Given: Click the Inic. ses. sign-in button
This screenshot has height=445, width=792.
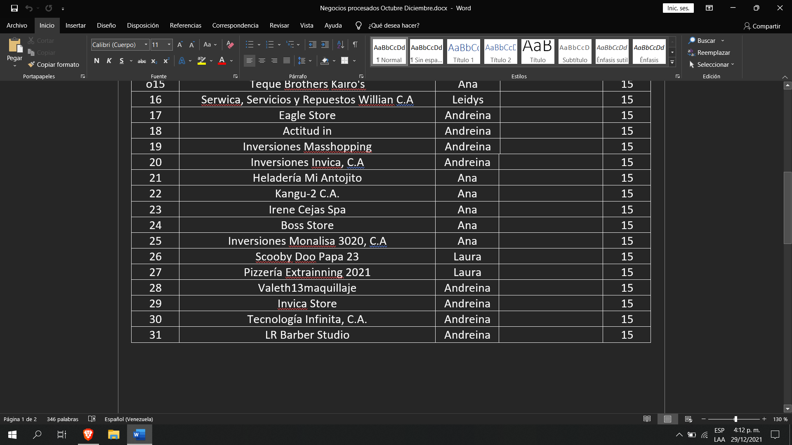Looking at the screenshot, I should click(x=678, y=8).
